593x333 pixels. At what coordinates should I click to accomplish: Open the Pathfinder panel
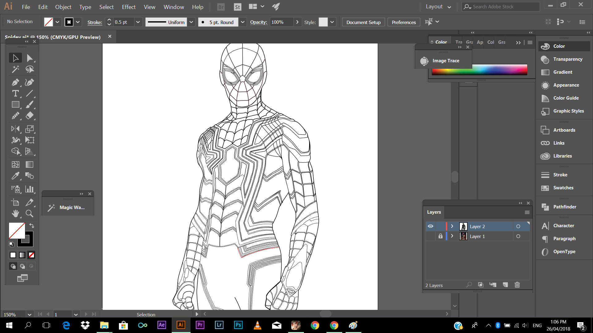(564, 207)
